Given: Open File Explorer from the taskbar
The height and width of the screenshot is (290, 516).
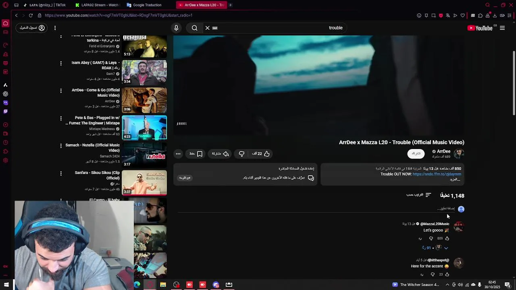Looking at the screenshot, I should click(x=163, y=285).
